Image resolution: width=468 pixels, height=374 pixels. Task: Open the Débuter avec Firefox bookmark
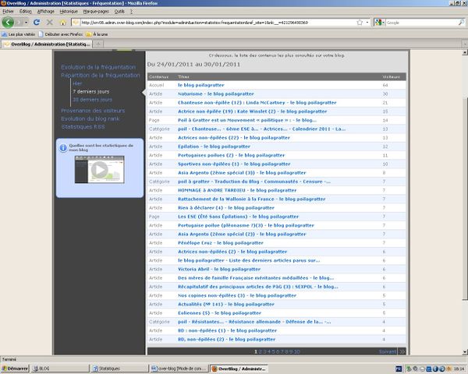[61, 34]
